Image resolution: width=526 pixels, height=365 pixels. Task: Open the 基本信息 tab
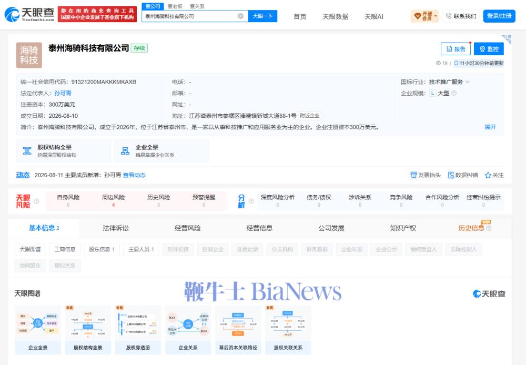click(44, 228)
